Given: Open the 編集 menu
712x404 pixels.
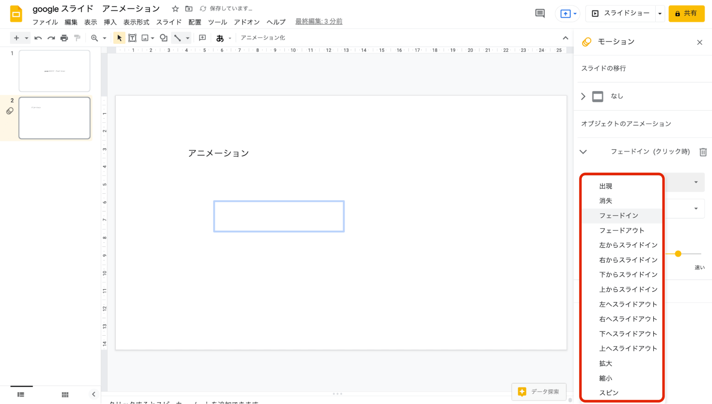Looking at the screenshot, I should click(x=71, y=22).
